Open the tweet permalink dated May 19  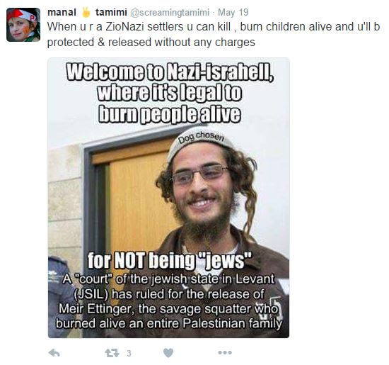click(233, 13)
